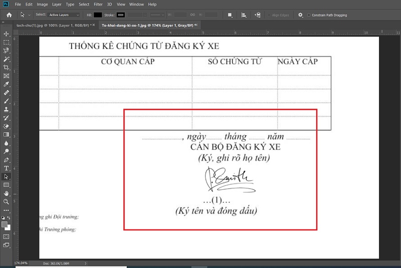Open the Fill color swatch
401x268 pixels.
tap(98, 15)
